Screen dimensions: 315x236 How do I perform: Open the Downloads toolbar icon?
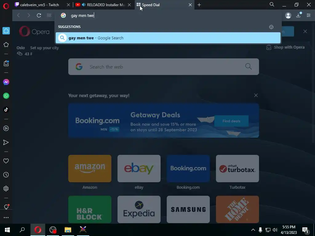click(298, 15)
